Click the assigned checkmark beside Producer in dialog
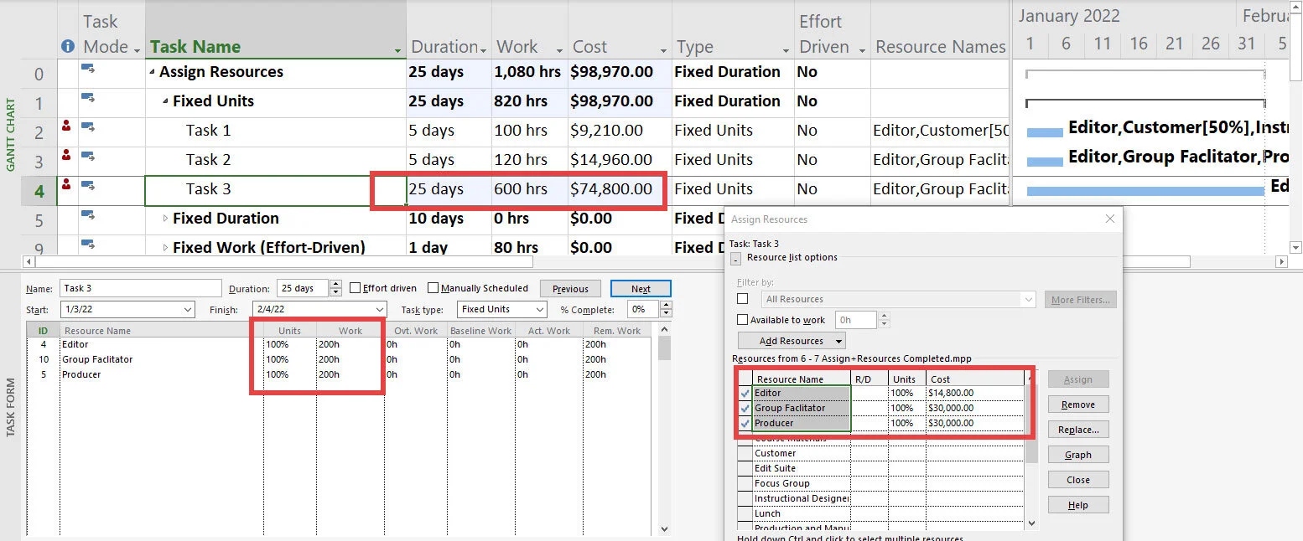This screenshot has width=1303, height=541. 745,423
